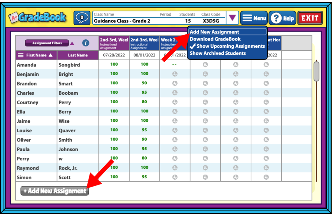Click Simon's status icon under Week 2 column

tap(175, 177)
